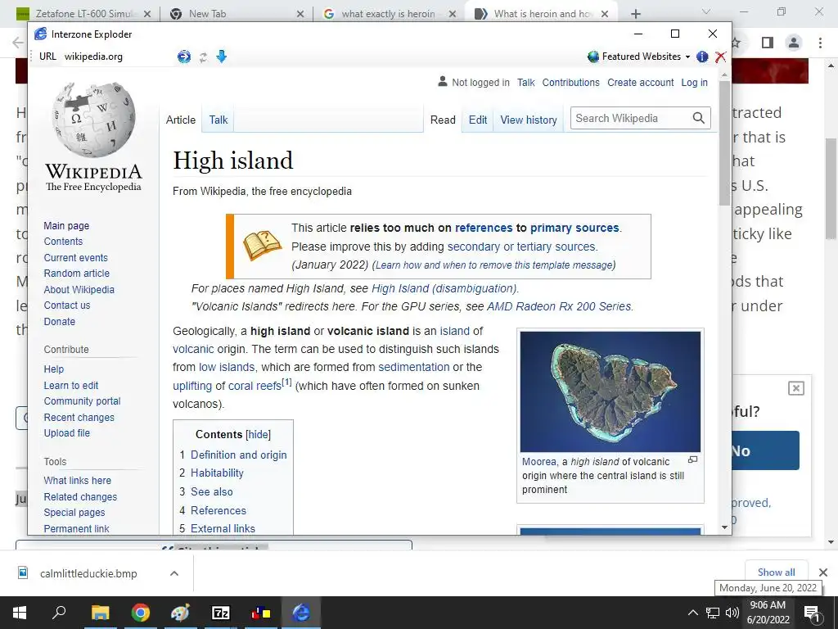
Task: Click the Exploder page scroll down arrow
Action: click(725, 527)
